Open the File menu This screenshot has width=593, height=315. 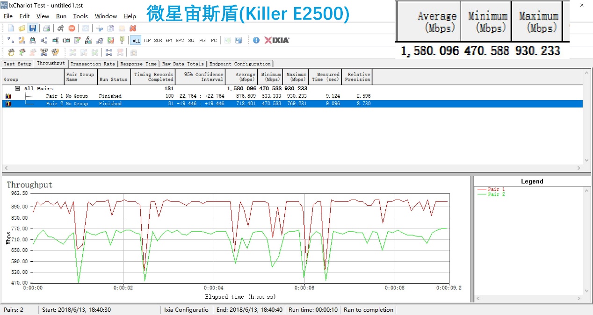[8, 16]
